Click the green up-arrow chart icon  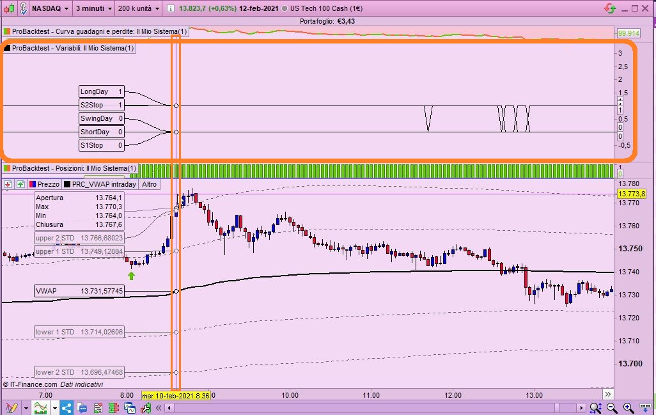click(20, 184)
